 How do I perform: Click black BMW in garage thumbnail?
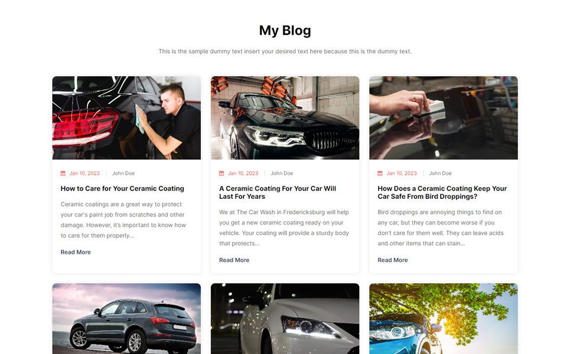285,117
